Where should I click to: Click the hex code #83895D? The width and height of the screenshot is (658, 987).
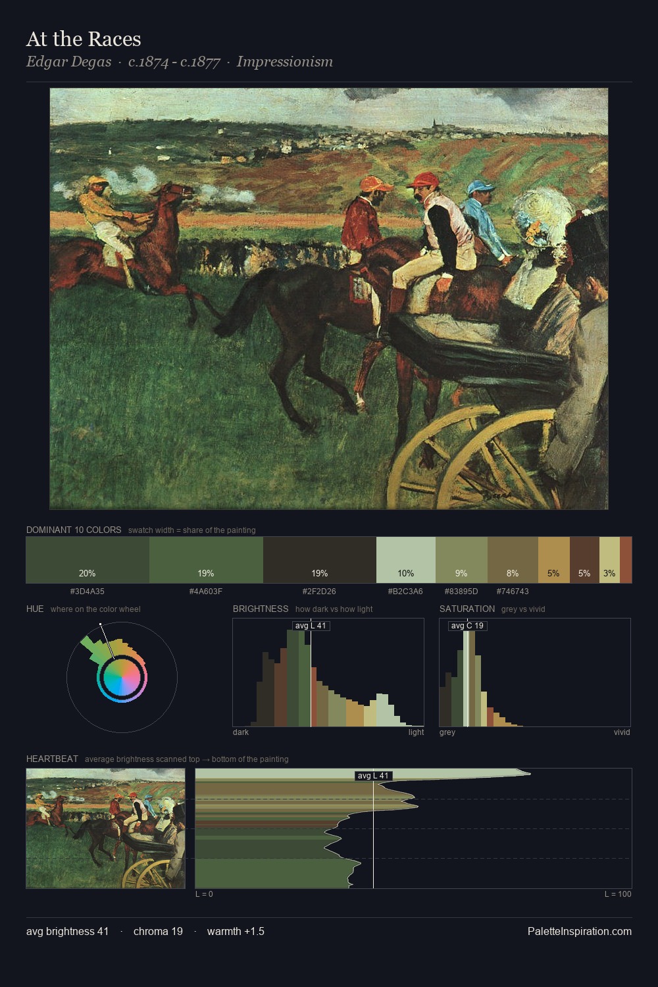click(461, 592)
